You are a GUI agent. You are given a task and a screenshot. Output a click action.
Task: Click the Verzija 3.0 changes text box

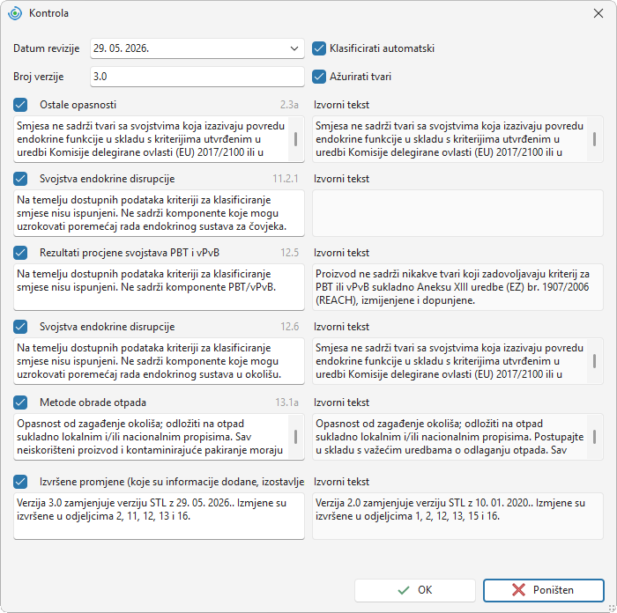[159, 516]
